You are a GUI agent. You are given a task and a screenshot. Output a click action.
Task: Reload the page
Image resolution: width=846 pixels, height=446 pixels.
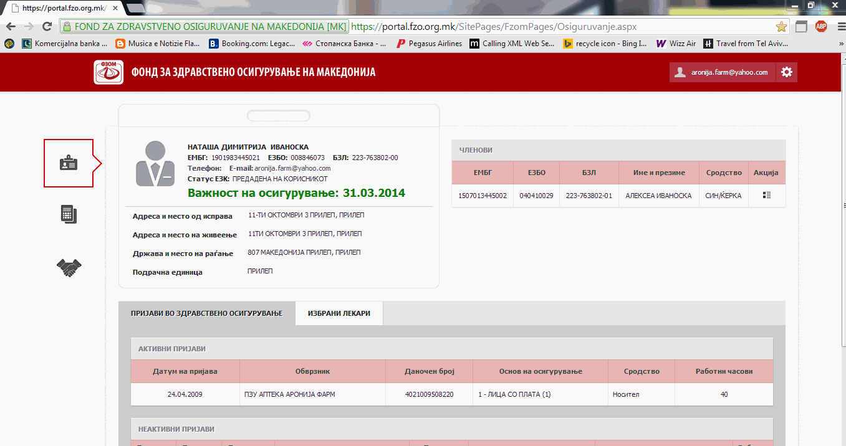[46, 27]
